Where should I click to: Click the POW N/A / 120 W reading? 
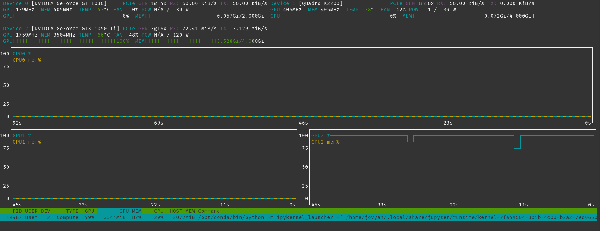165,35
